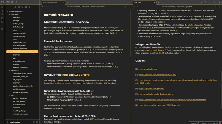Click the montauk_renewables pane scrollbar
Viewport: 222px width, 124px height.
130,33
